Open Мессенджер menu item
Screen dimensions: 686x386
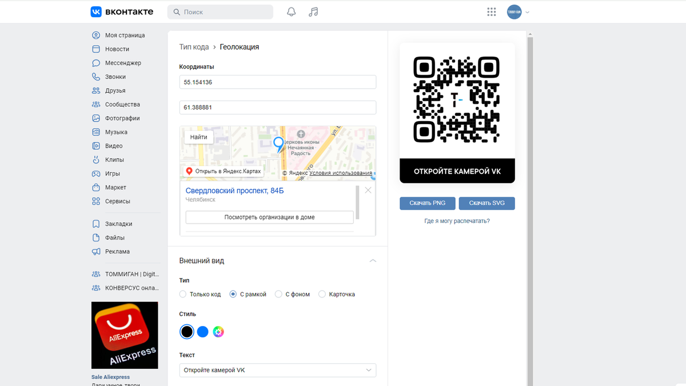click(123, 63)
